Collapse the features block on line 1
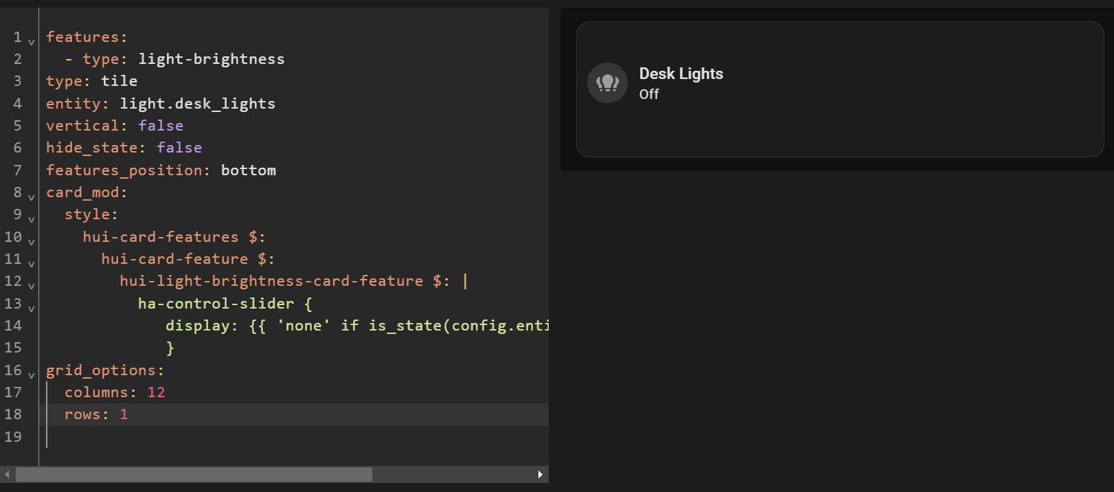Screen dimensions: 1114x492 tap(32, 42)
